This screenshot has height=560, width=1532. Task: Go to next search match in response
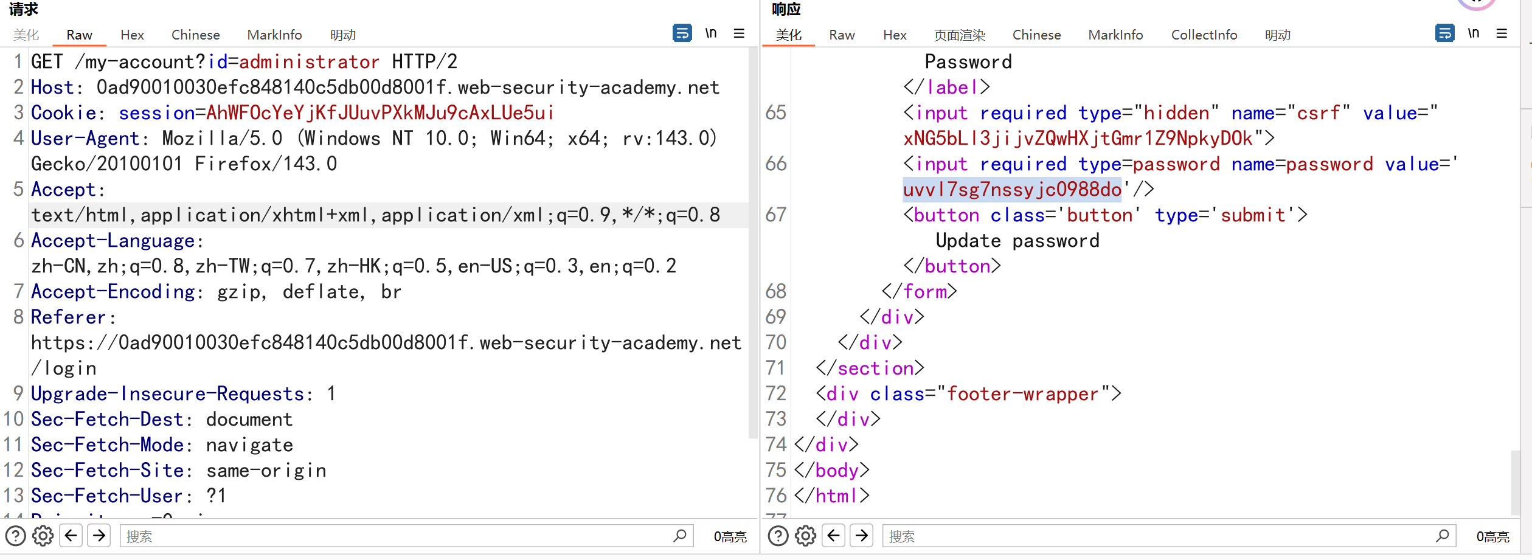click(862, 536)
